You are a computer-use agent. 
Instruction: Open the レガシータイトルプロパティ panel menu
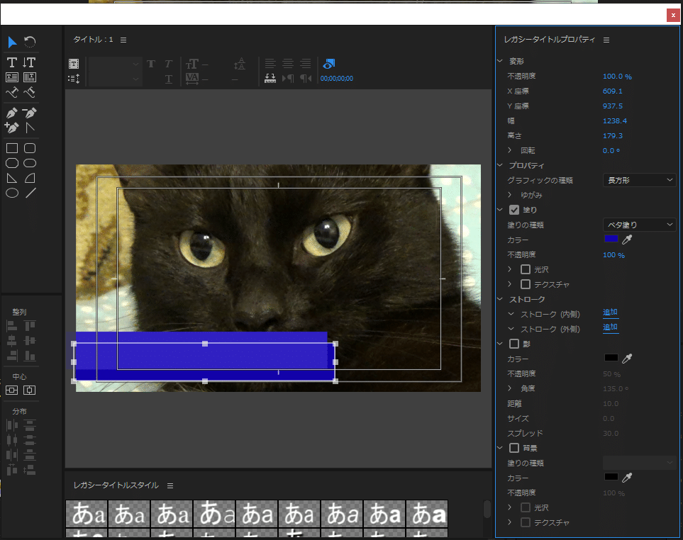tap(606, 40)
